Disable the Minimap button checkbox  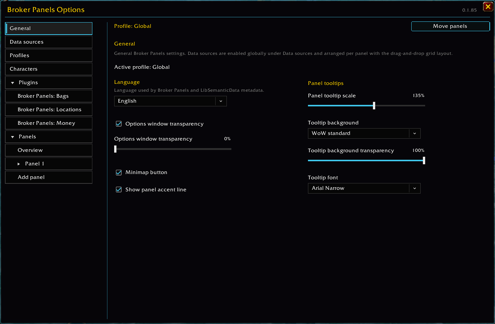coord(119,172)
